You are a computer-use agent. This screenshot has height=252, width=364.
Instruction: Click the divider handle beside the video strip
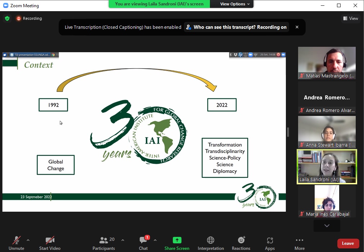click(288, 132)
